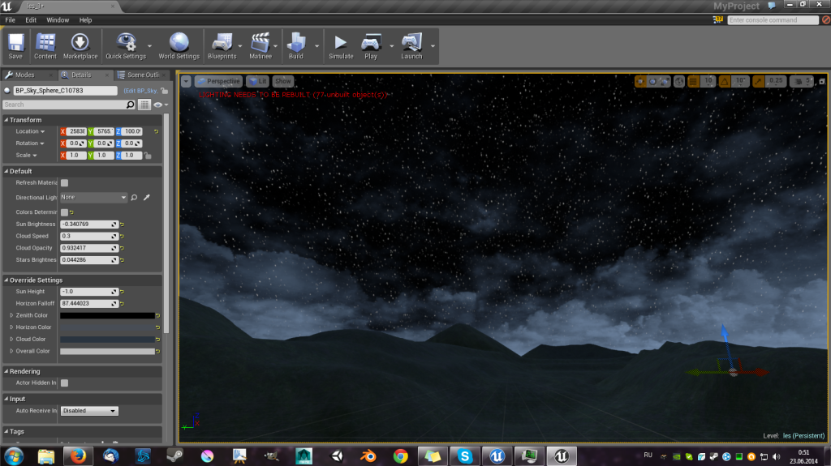Open the Content browser icon
This screenshot has width=831, height=466.
tap(45, 45)
